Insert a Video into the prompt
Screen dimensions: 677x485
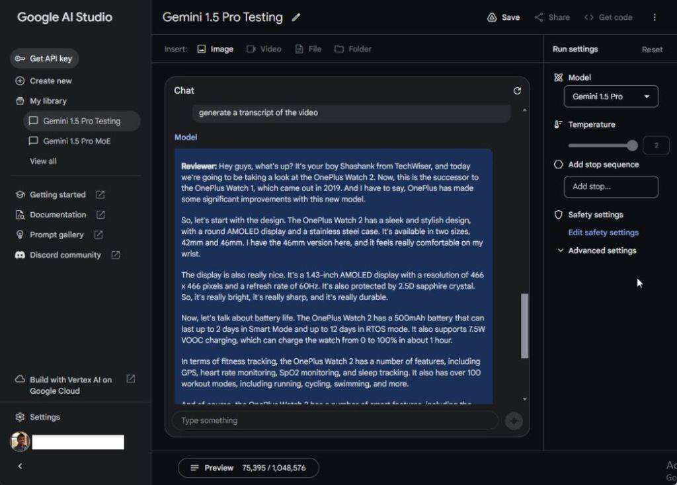[264, 49]
